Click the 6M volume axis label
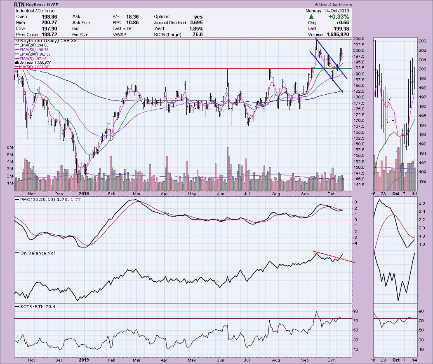 coord(10,147)
